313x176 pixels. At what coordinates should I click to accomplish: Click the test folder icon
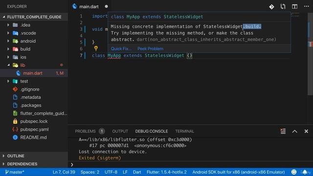coord(15,81)
